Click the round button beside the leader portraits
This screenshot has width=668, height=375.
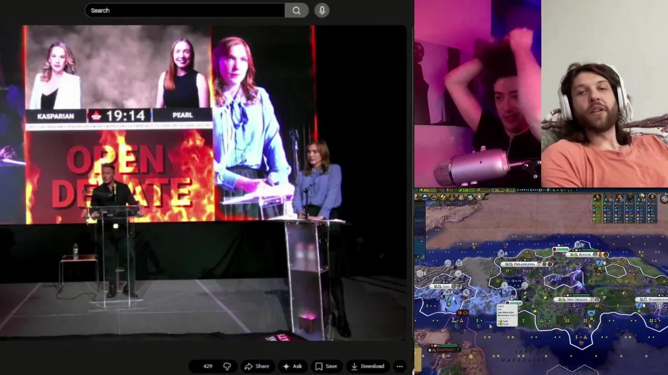(x=664, y=198)
